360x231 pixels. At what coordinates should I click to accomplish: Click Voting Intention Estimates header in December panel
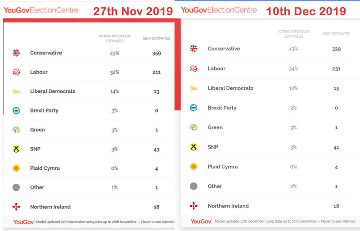click(x=293, y=34)
